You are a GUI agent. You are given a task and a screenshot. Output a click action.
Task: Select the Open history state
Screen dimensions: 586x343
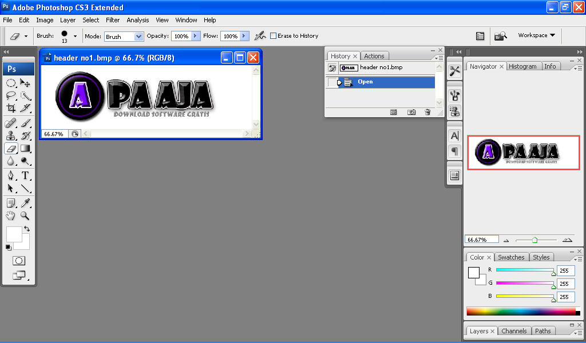[x=386, y=82]
